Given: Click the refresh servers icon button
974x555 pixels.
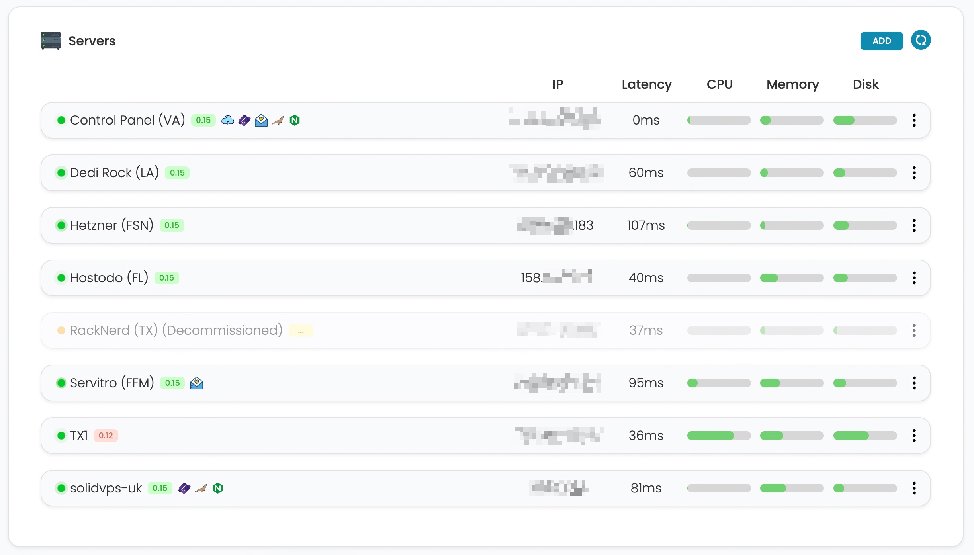Looking at the screenshot, I should point(921,40).
